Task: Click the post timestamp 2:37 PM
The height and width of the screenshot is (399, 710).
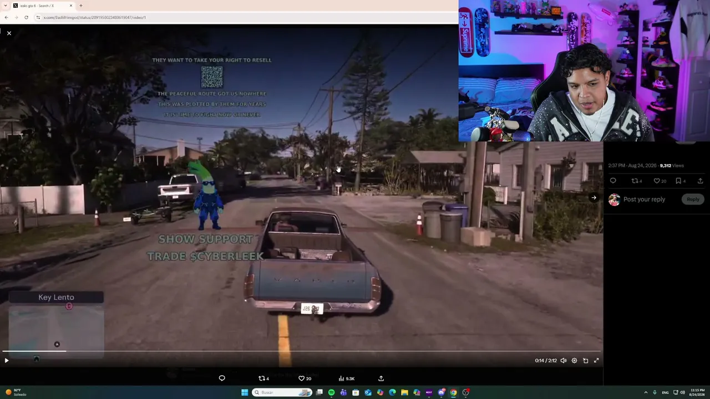Action: tap(632, 166)
